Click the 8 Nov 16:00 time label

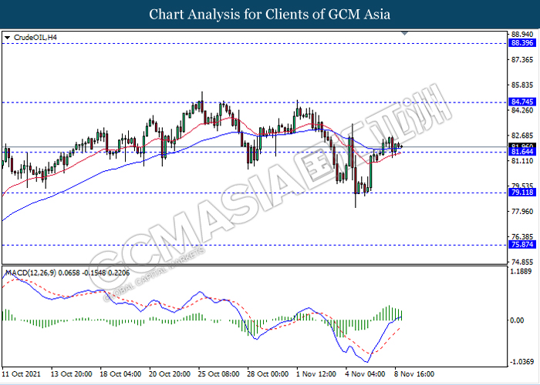[x=415, y=374]
